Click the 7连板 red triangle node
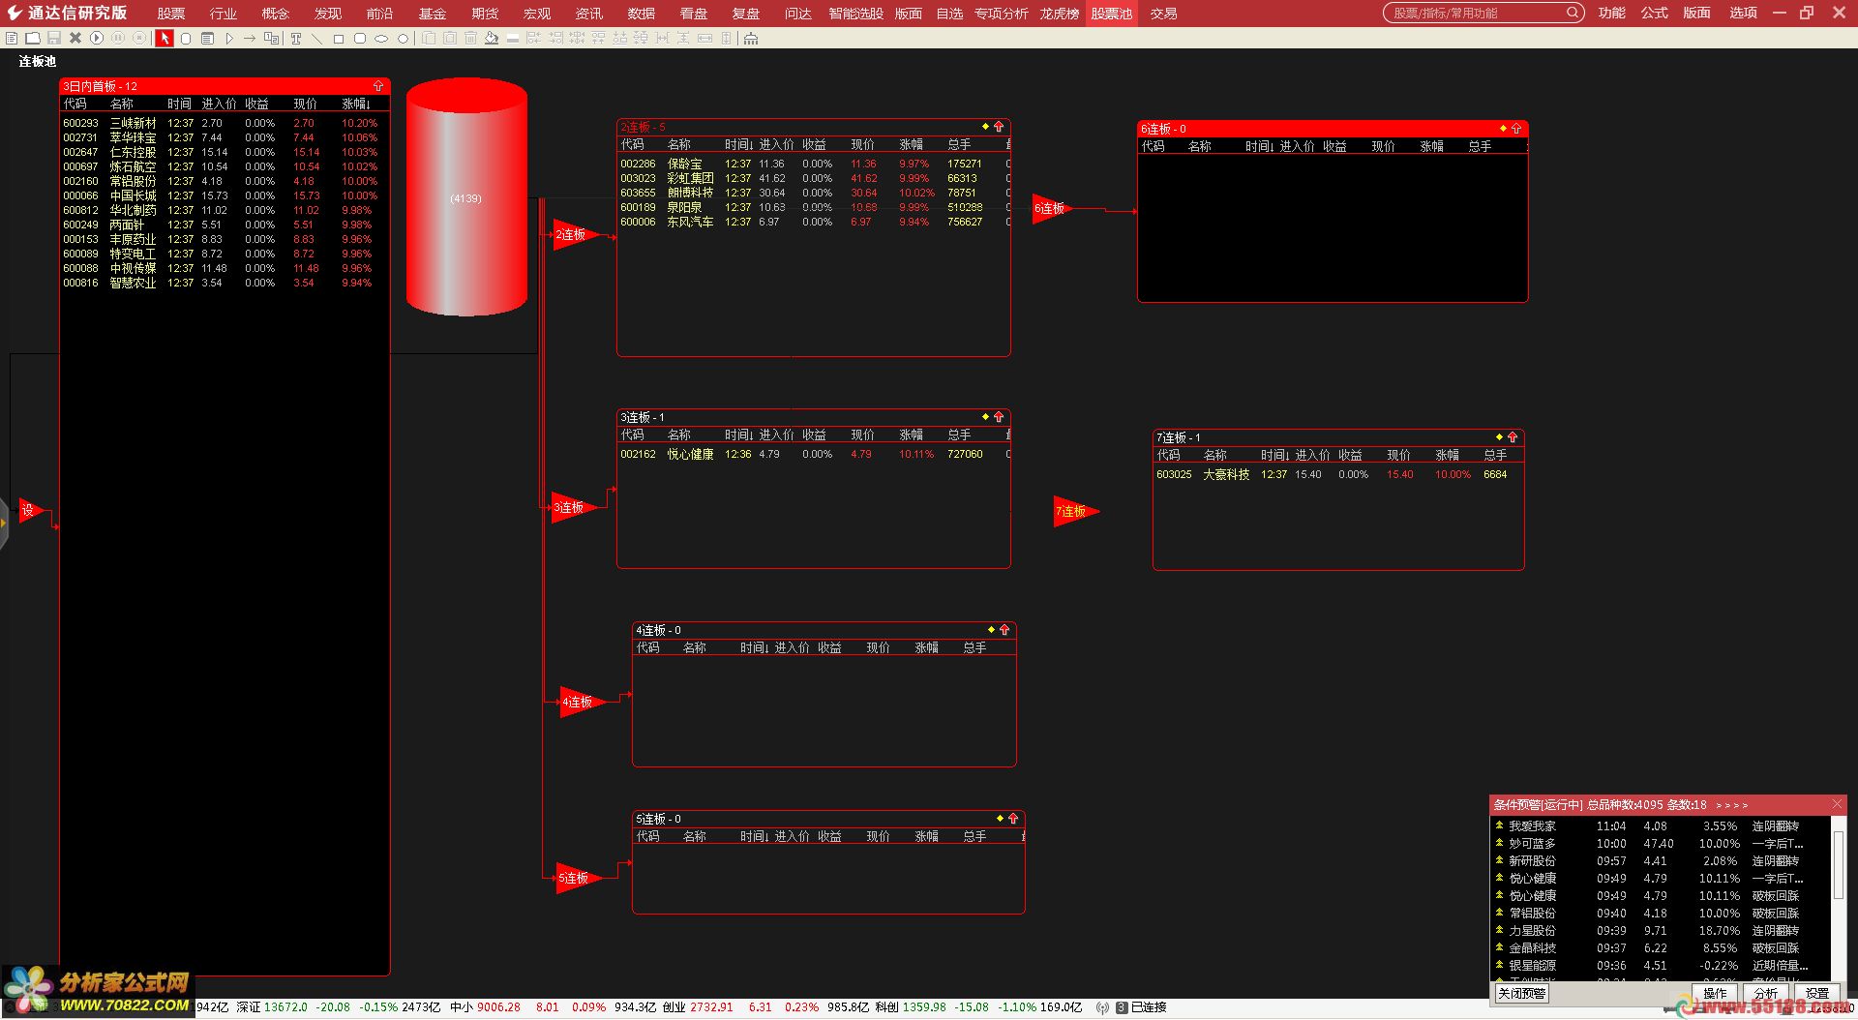The height and width of the screenshot is (1020, 1858). click(x=1074, y=511)
